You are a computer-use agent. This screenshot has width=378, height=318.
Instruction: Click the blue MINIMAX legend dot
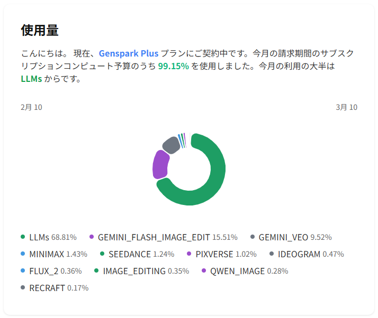coord(23,254)
